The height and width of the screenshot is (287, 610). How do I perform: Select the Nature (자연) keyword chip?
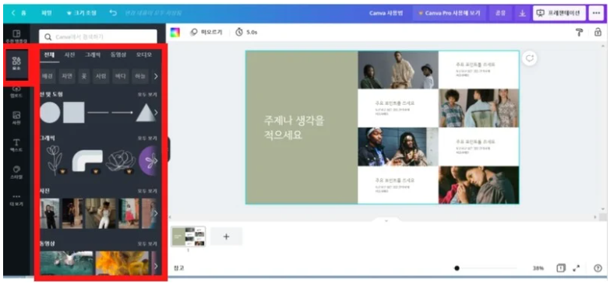tap(67, 76)
